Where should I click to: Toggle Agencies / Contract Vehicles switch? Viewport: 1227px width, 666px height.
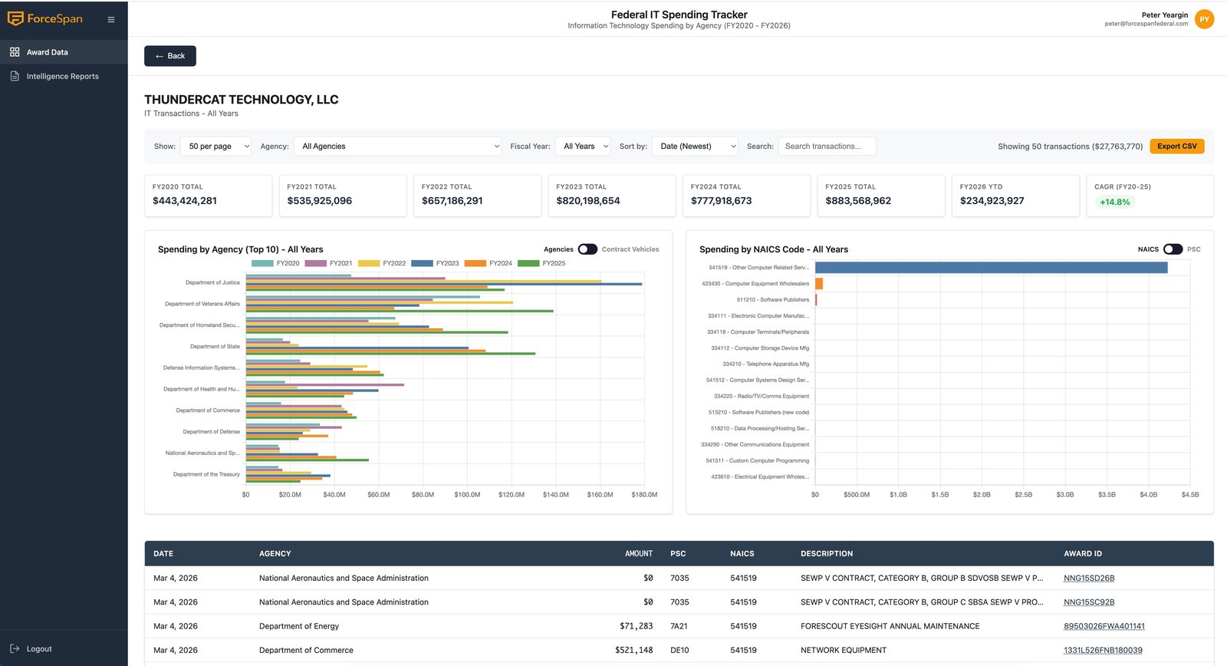click(587, 249)
